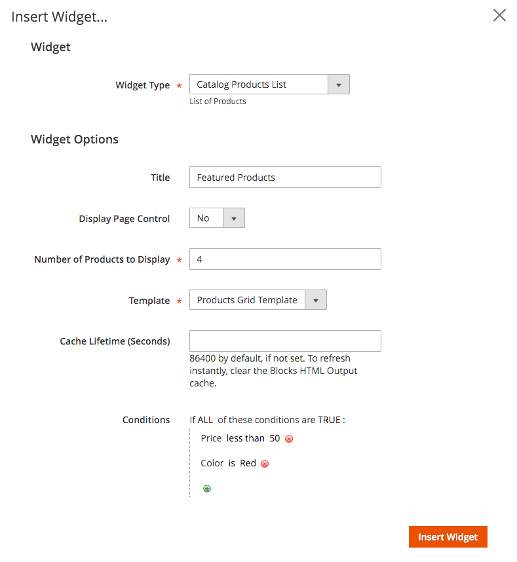Open the Widget Type dropdown
517x562 pixels.
[269, 84]
